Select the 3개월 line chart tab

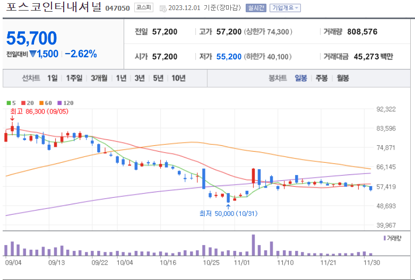(x=99, y=78)
